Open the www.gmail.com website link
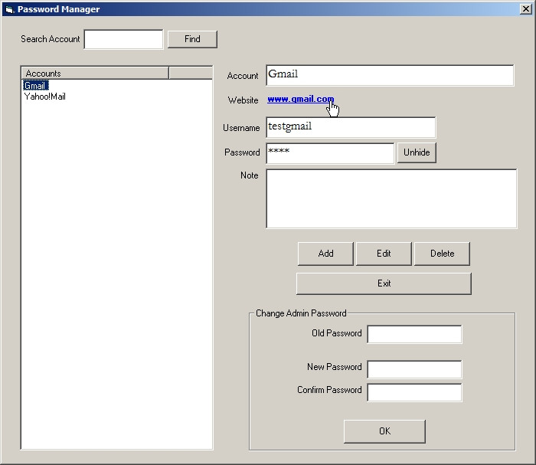Image resolution: width=536 pixels, height=465 pixels. 300,100
